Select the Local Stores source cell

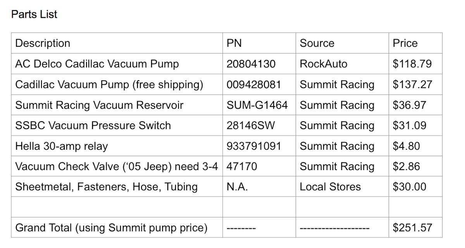click(x=330, y=187)
